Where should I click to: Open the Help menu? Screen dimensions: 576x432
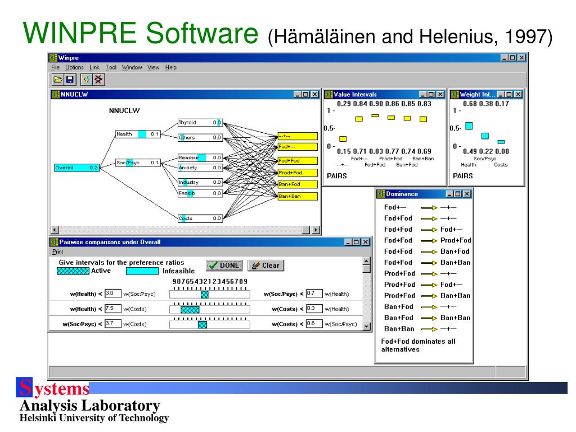(x=170, y=67)
